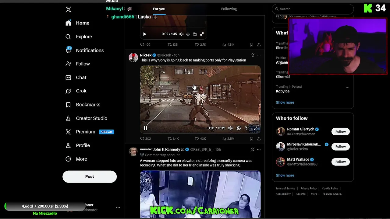Screen dimensions: 390x219
Task: Switch to the Following tab
Action: tap(229, 9)
